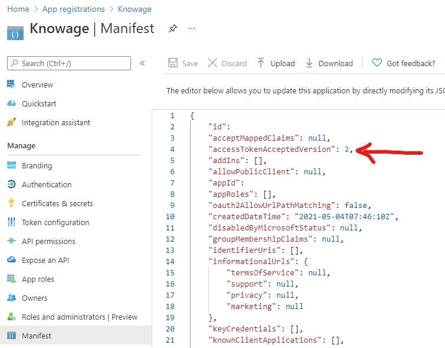Open the Authentication menu item

click(x=47, y=185)
